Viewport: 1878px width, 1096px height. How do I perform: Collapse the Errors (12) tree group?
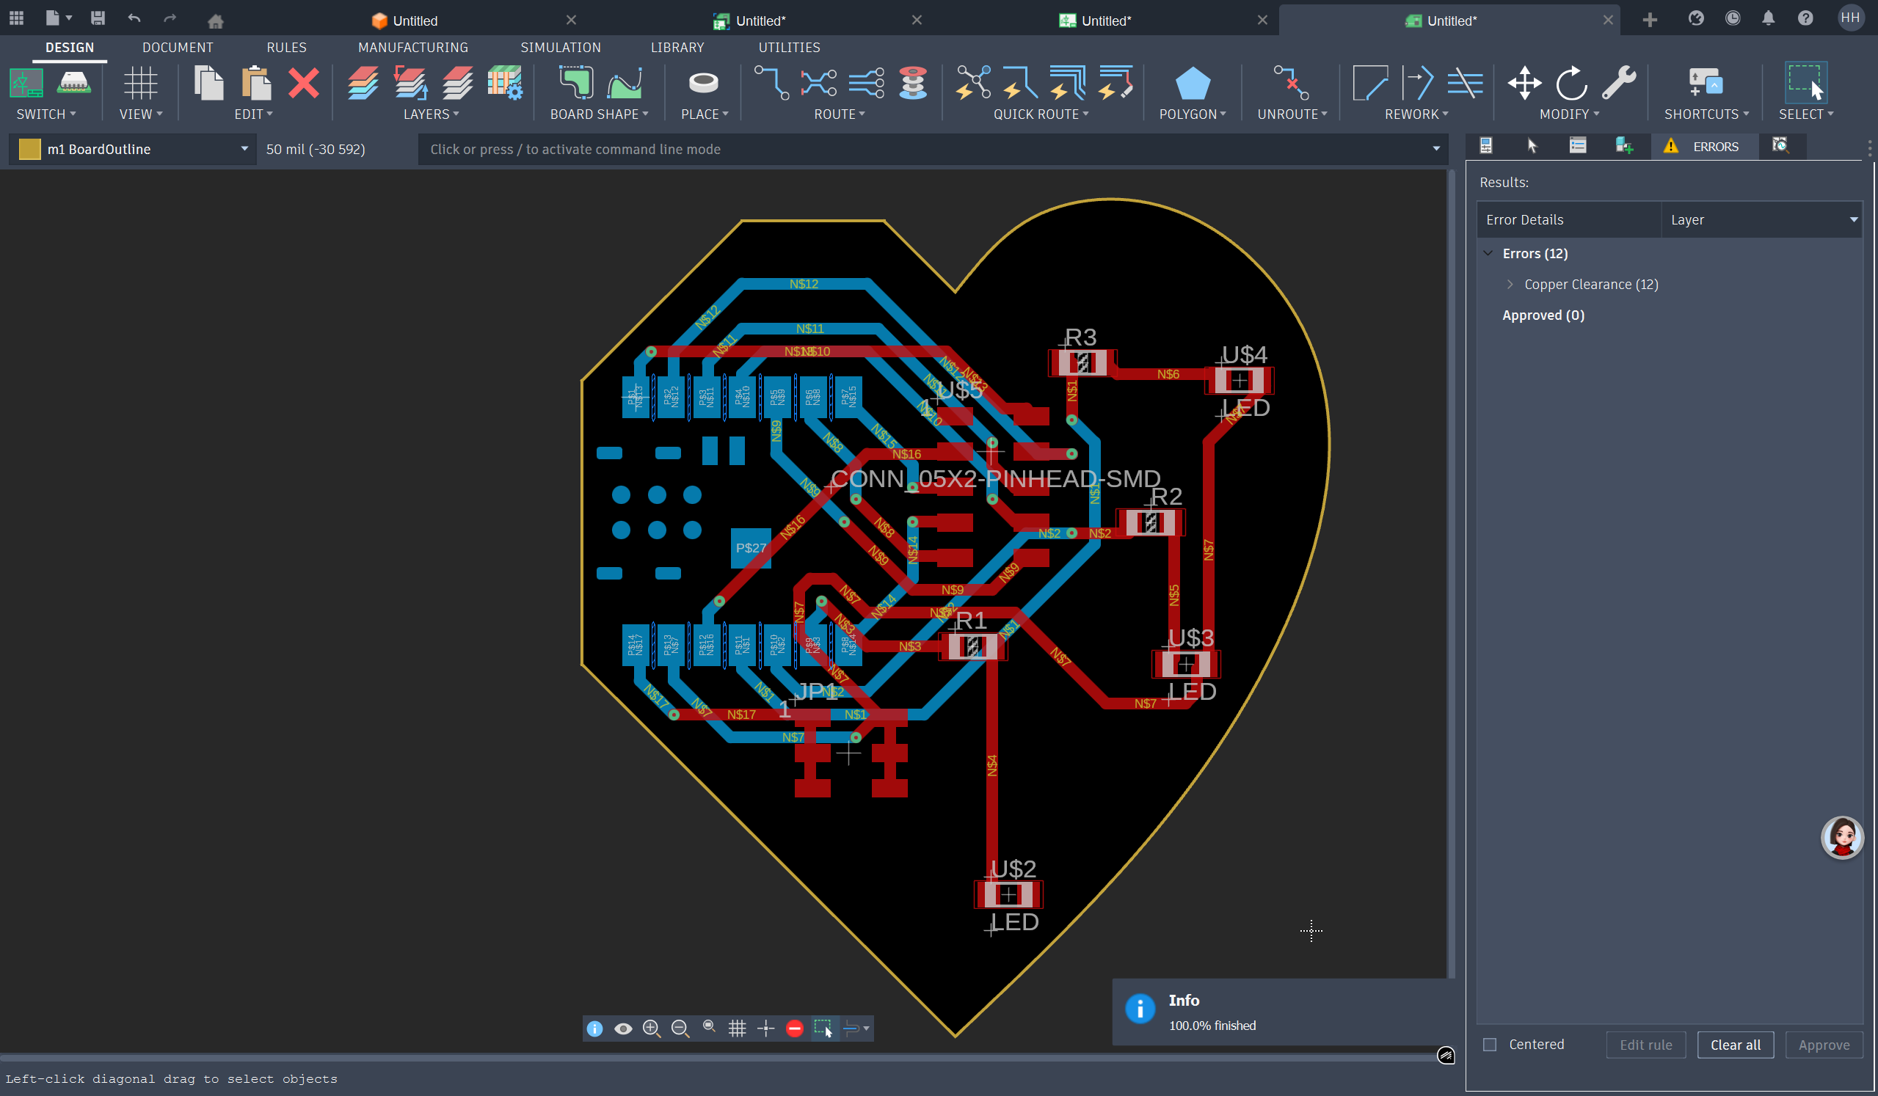pyautogui.click(x=1488, y=253)
